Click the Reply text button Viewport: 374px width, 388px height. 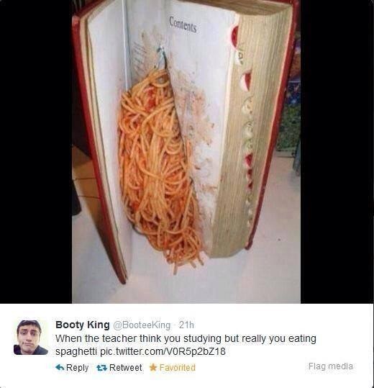(x=77, y=368)
